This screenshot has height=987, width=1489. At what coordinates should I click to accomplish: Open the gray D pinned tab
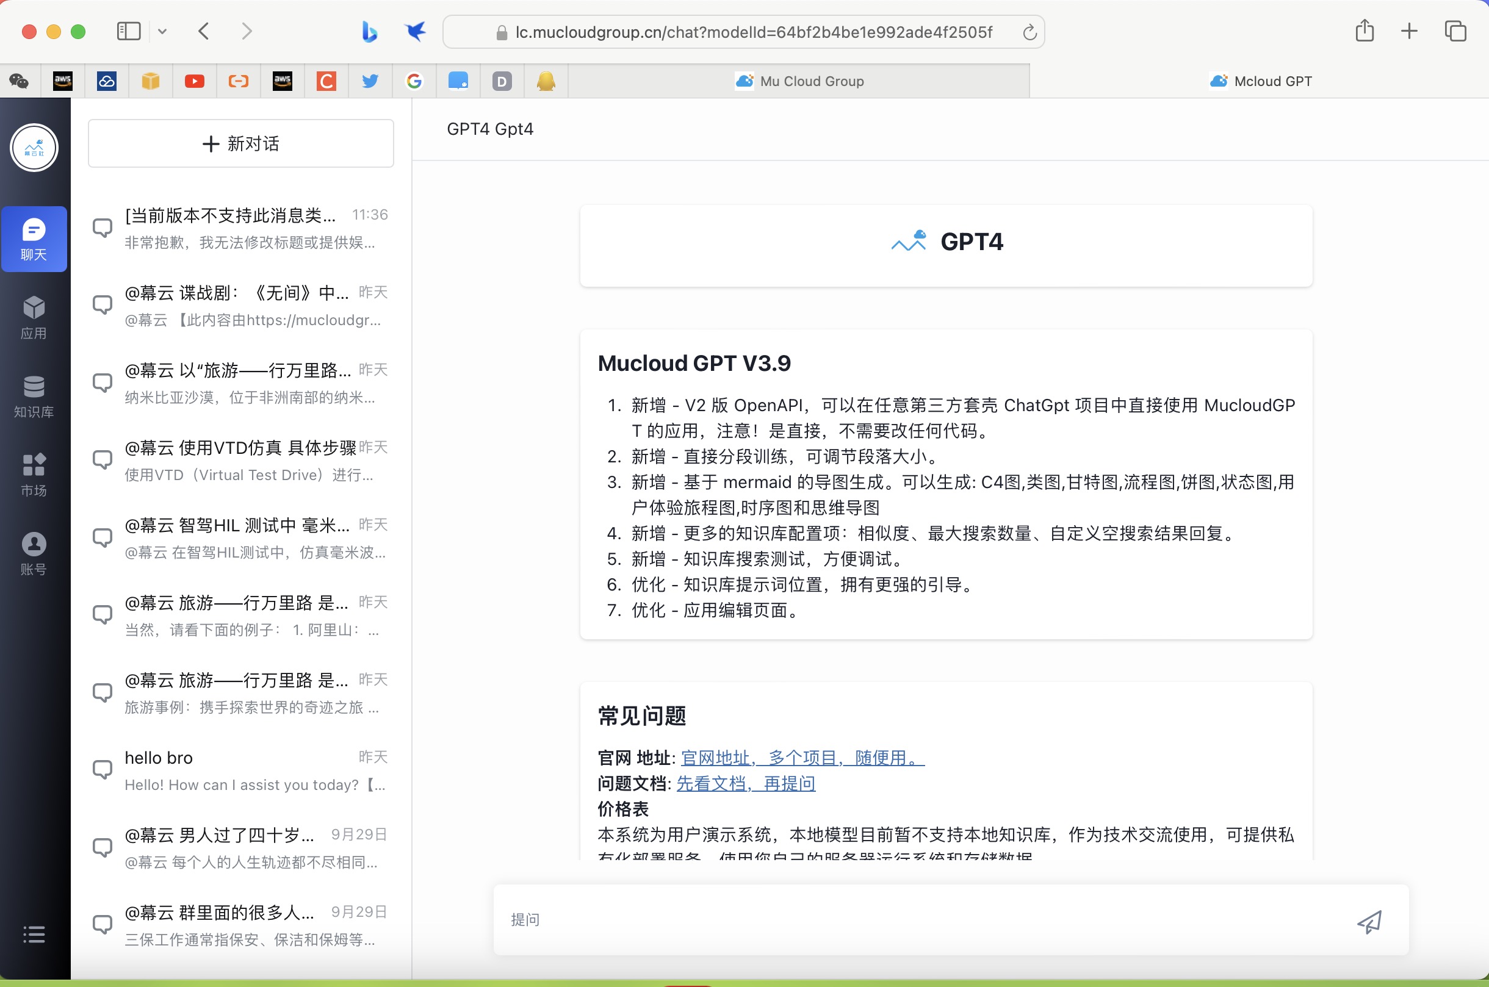(x=502, y=81)
